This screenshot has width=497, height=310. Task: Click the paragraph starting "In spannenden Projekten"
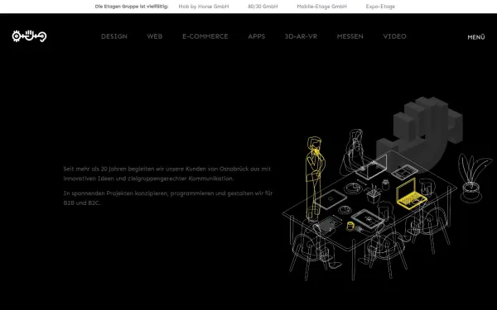click(x=167, y=198)
